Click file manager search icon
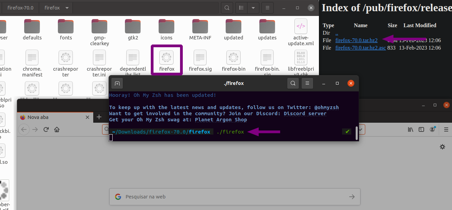Image resolution: width=452 pixels, height=210 pixels. (227, 8)
